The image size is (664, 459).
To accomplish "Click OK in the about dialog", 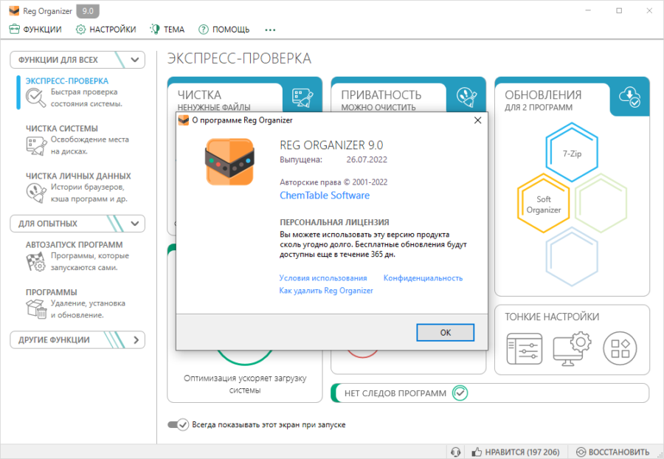I will click(x=445, y=332).
